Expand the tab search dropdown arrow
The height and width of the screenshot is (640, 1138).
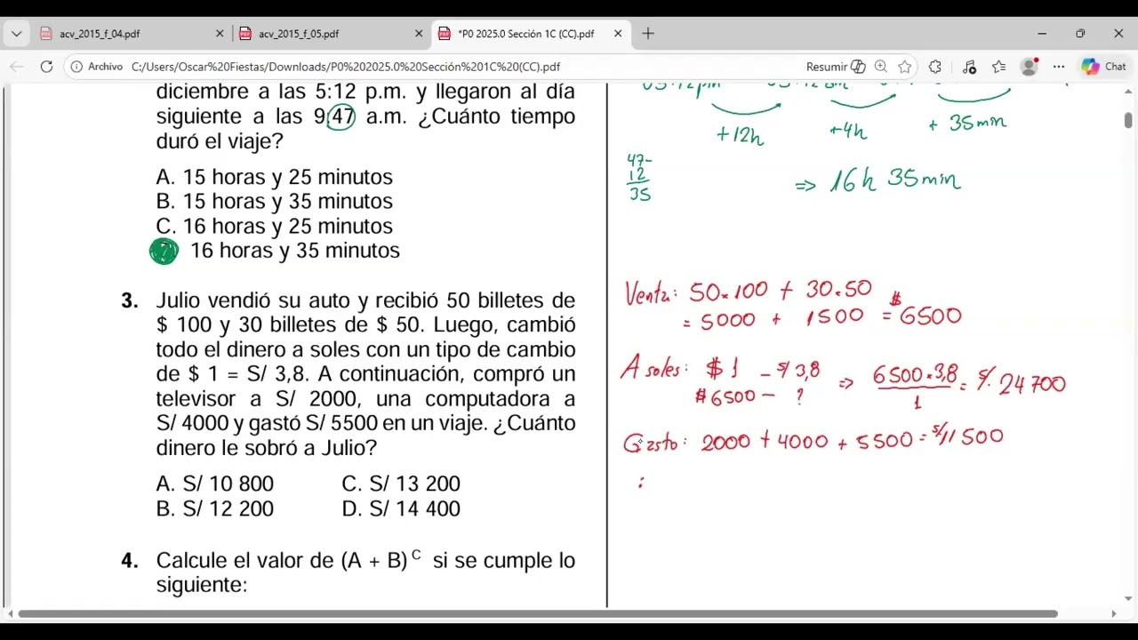coord(16,34)
